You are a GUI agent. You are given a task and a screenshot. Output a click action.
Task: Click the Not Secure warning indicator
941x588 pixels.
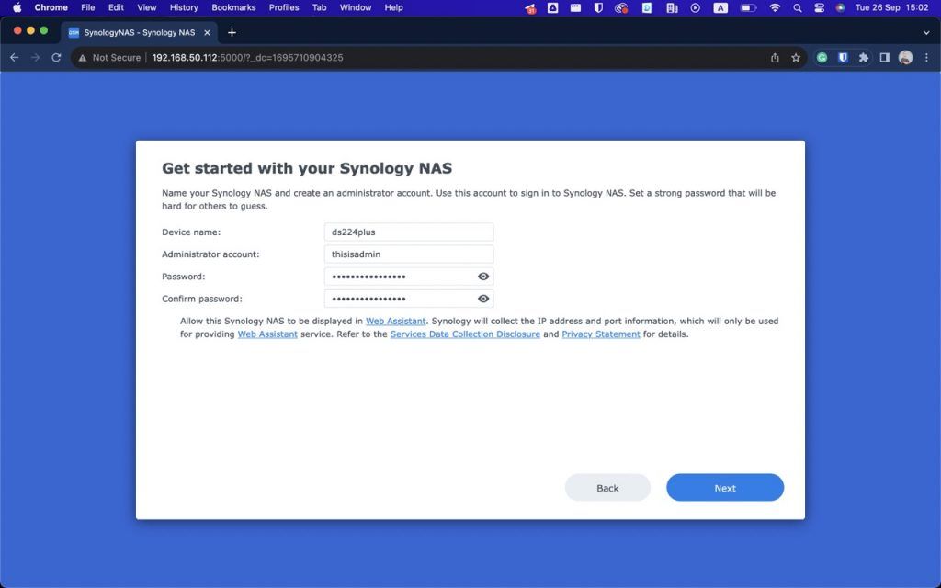coord(109,58)
